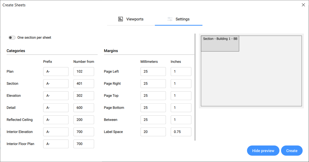
Task: Click Interior Floor Plan prefix field
Action: tap(56, 144)
